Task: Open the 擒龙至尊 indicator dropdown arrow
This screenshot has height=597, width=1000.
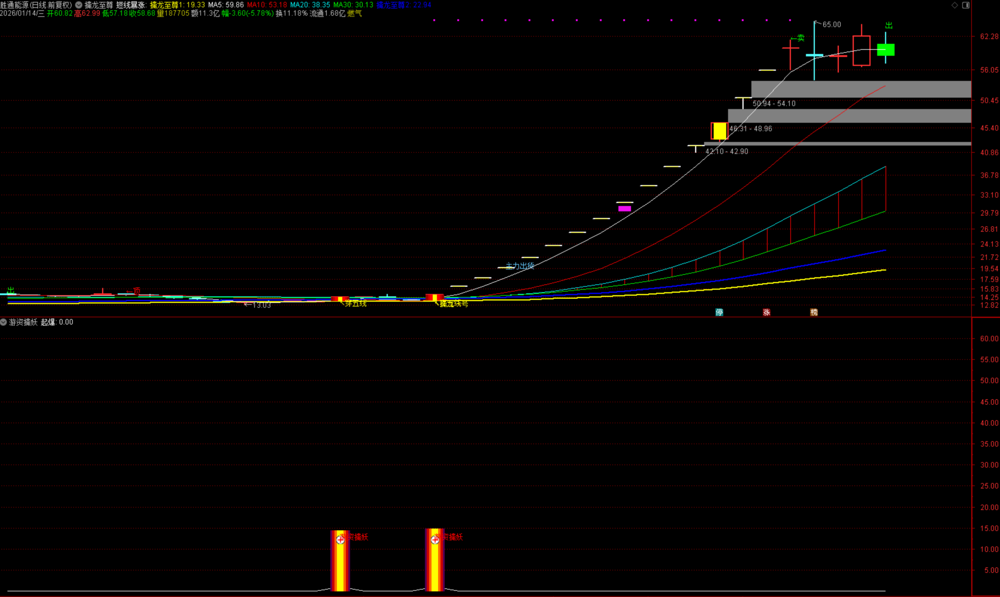Action: 79,5
